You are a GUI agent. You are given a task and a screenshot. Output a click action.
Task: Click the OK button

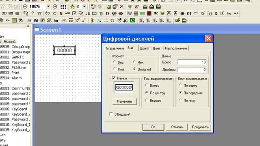pos(154,127)
